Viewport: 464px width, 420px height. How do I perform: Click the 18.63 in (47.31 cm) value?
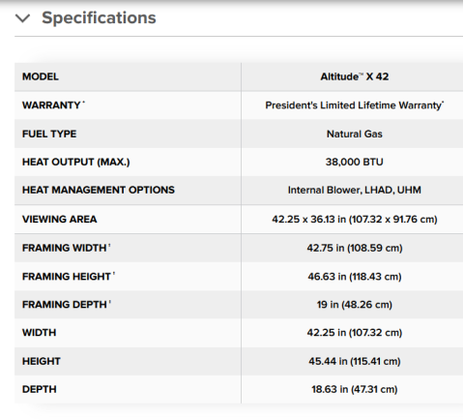tap(355, 389)
